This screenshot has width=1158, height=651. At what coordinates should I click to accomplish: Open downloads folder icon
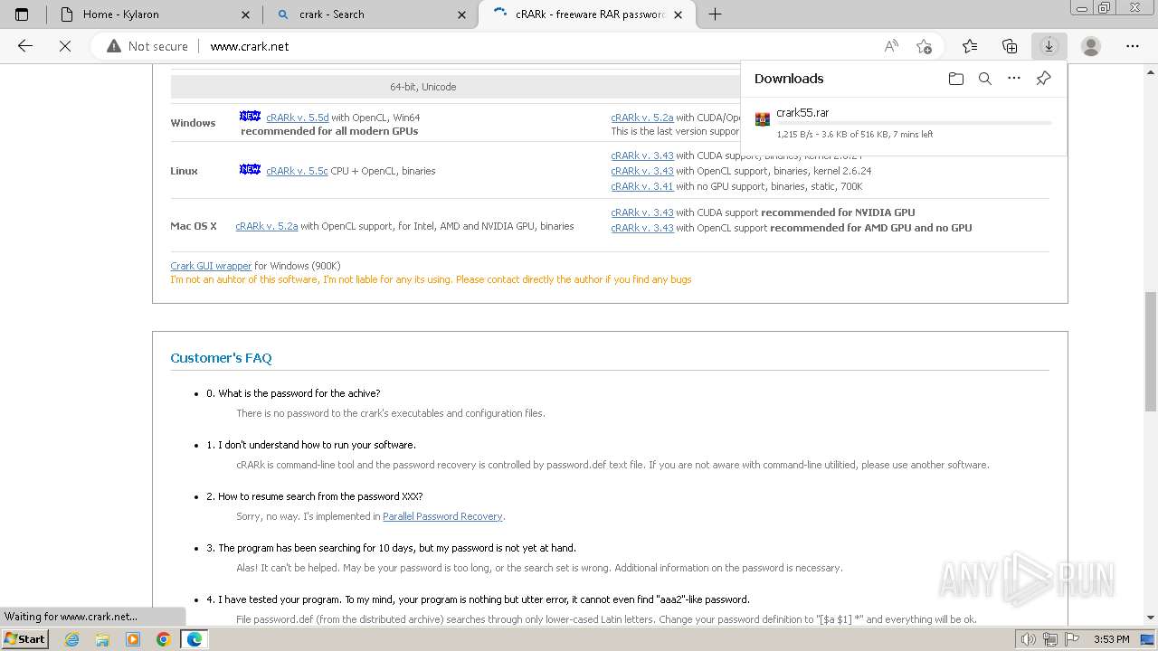coord(956,79)
